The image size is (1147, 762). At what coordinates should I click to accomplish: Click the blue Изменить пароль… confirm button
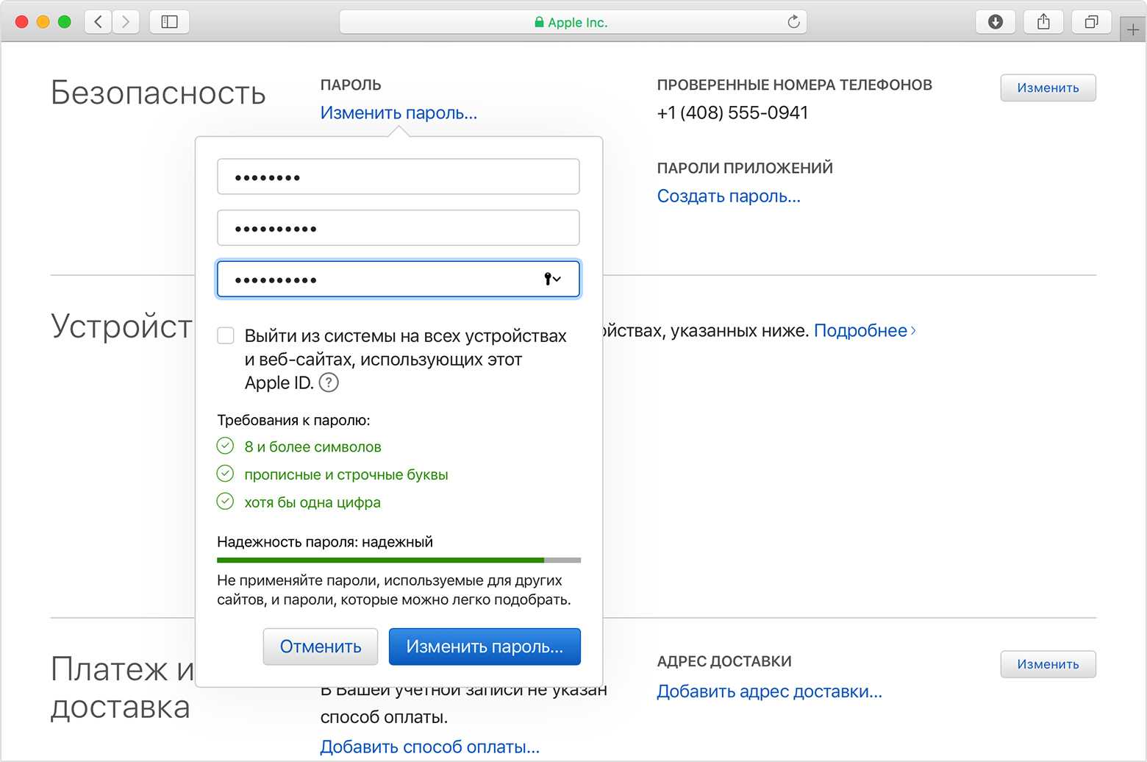tap(485, 647)
